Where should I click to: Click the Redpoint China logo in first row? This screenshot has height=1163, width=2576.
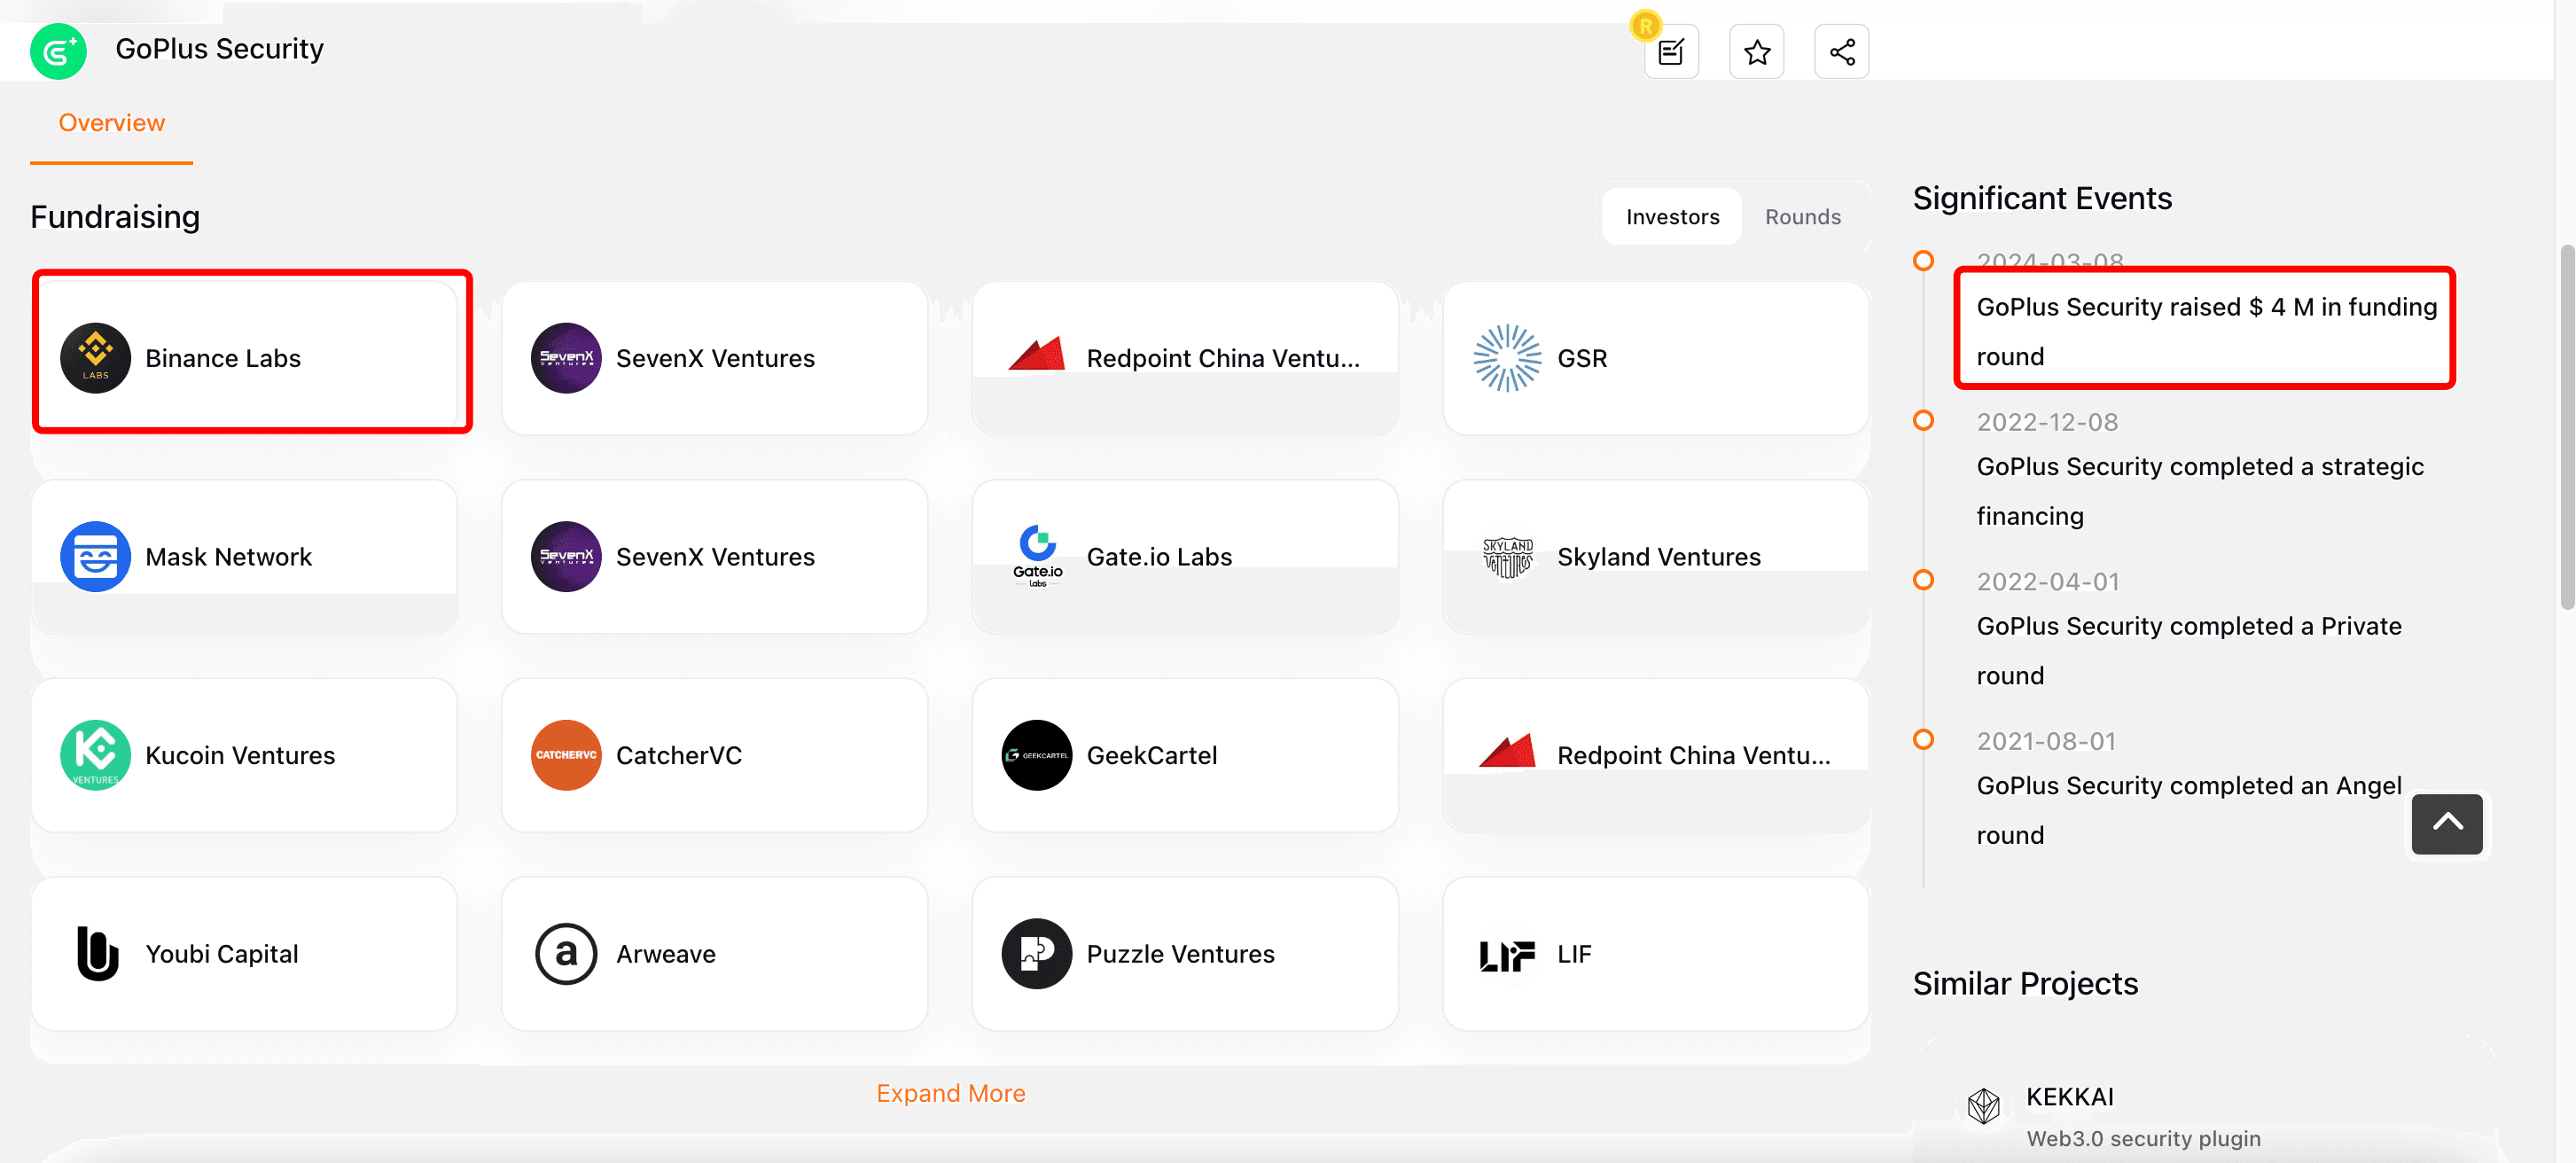[x=1037, y=354]
